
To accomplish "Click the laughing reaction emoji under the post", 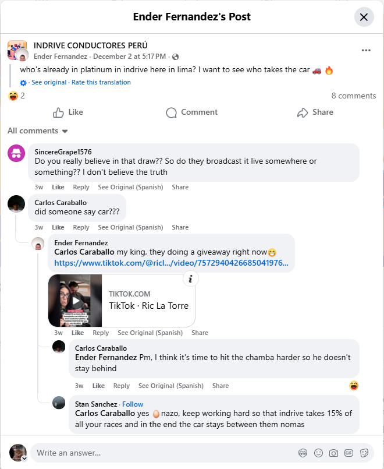I will click(12, 96).
